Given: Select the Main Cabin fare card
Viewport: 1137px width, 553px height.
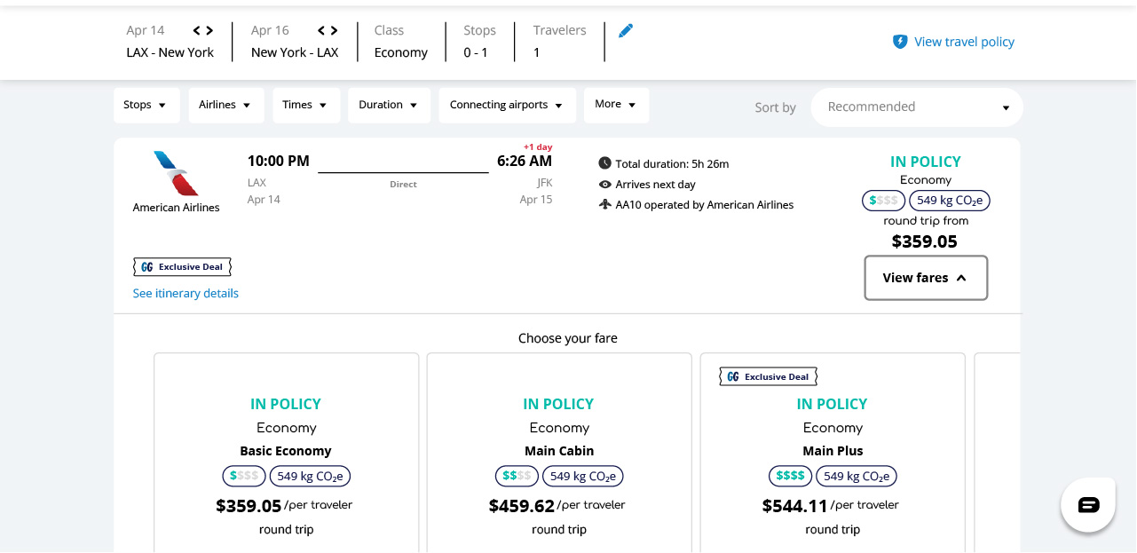Looking at the screenshot, I should [559, 453].
